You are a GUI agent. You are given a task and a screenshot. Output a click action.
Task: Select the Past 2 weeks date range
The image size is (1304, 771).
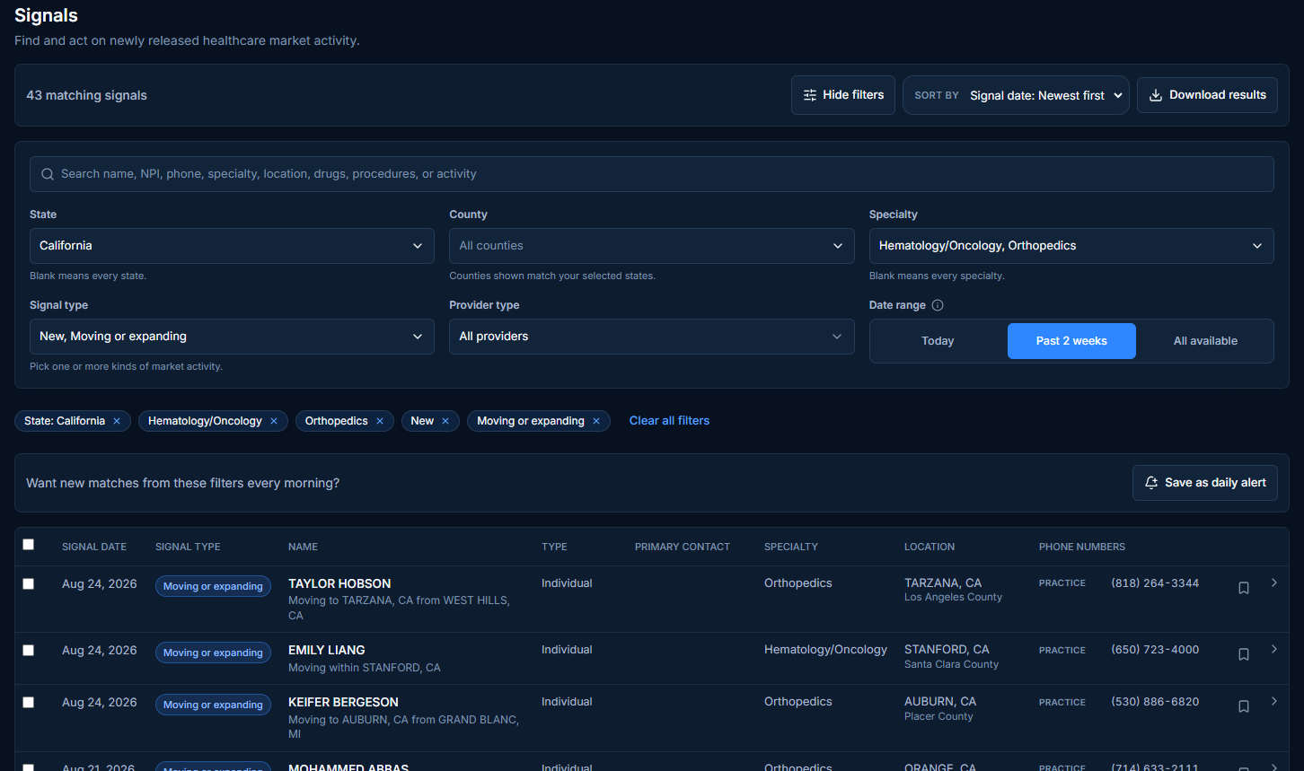click(1071, 341)
